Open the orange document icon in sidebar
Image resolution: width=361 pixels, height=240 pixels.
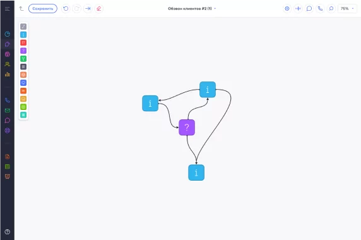(x=8, y=157)
